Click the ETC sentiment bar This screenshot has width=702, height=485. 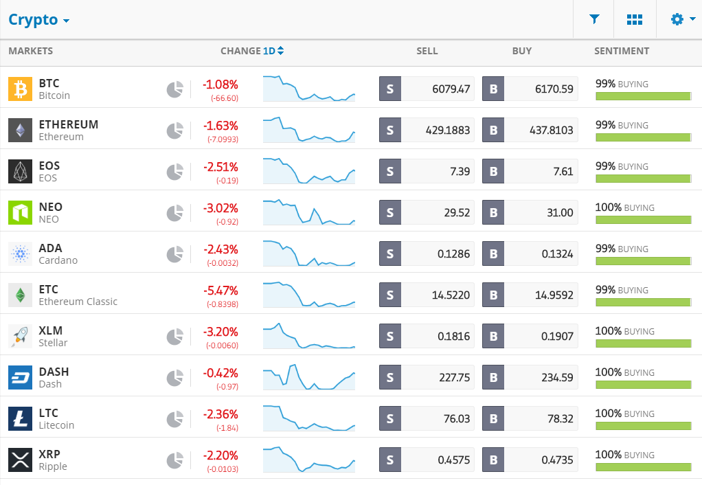click(x=644, y=302)
